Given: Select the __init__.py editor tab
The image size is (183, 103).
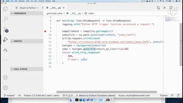Looking at the screenshot, I should point(55,8).
